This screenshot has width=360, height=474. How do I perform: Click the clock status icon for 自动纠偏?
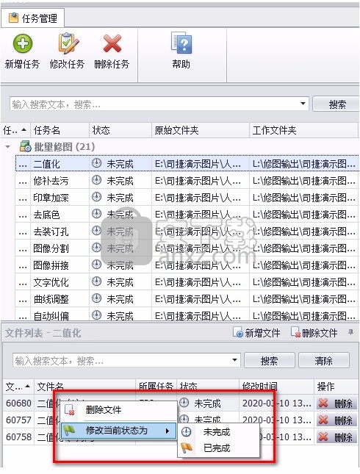coord(96,315)
